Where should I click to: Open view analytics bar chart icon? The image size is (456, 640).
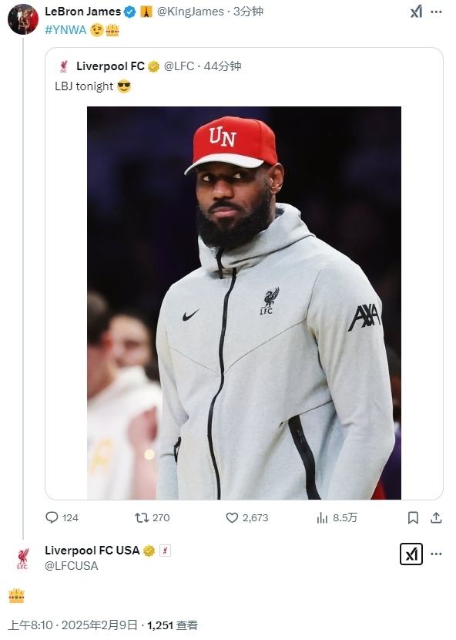[322, 517]
